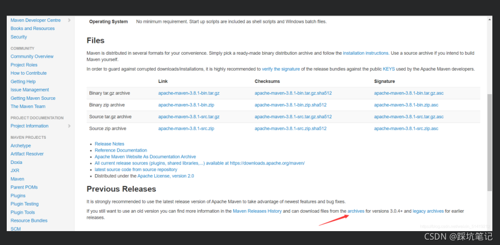Open apache-maven-3.8.1-src.zip.sha512 checksum
The height and width of the screenshot is (245, 500).
pos(290,129)
